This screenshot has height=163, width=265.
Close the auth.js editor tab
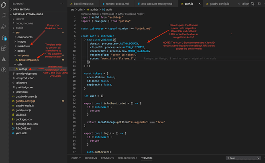pyautogui.click(x=200, y=4)
